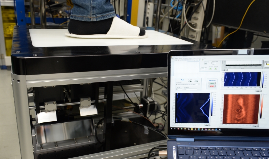Toggle the first switch in the Path panel
The width and height of the screenshot is (269, 159).
tap(190, 81)
